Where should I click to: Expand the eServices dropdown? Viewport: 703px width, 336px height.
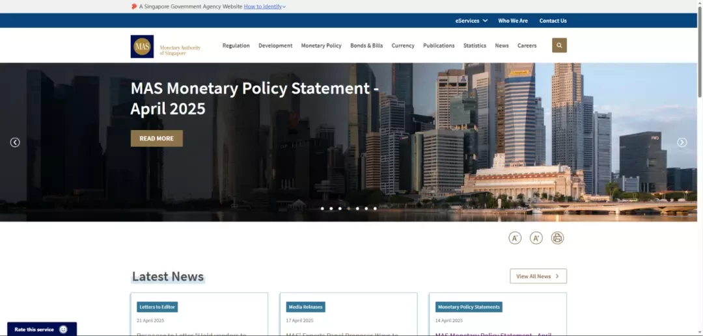(472, 21)
